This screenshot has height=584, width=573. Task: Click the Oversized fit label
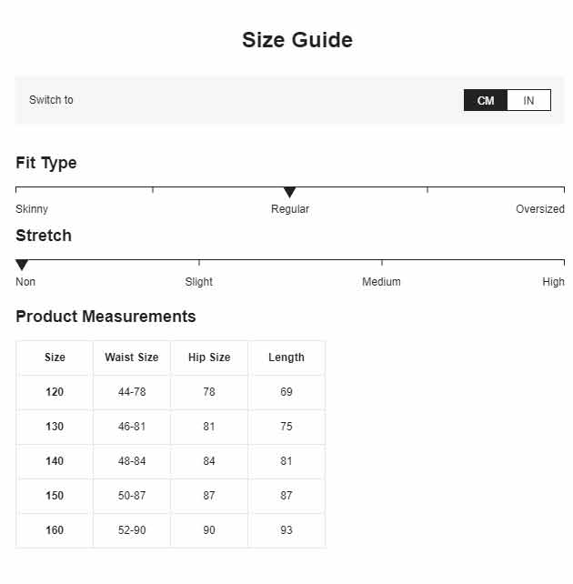point(540,209)
